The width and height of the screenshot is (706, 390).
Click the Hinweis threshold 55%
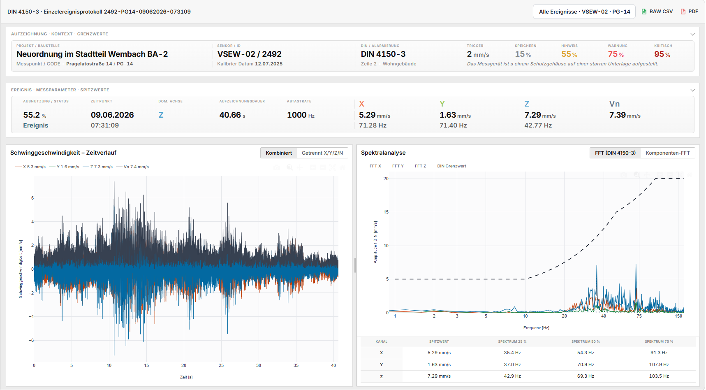569,54
